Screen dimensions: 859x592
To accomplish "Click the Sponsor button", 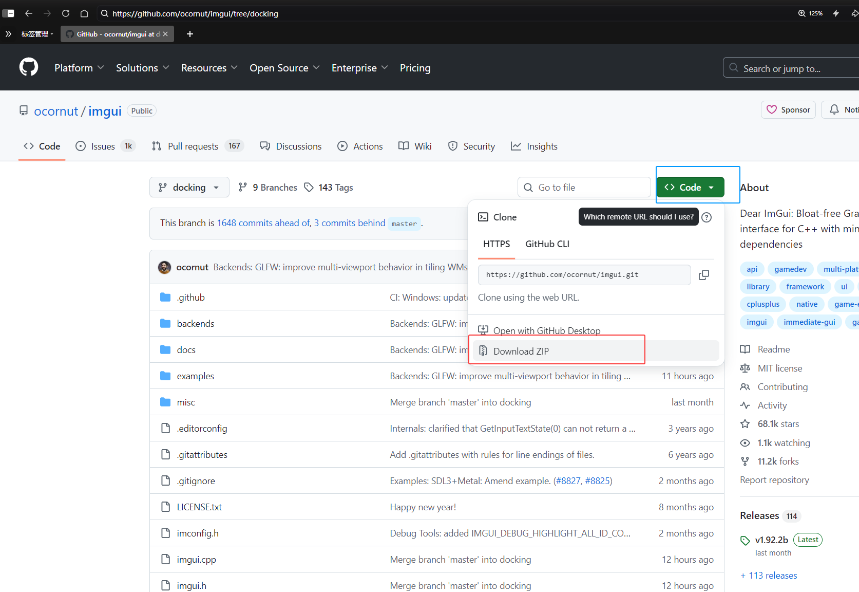I will 788,110.
